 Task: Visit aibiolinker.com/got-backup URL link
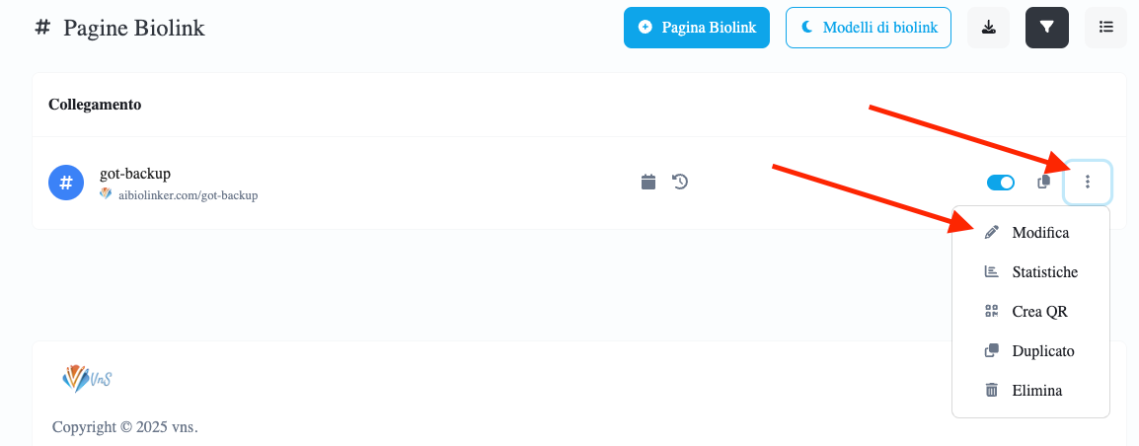tap(189, 195)
